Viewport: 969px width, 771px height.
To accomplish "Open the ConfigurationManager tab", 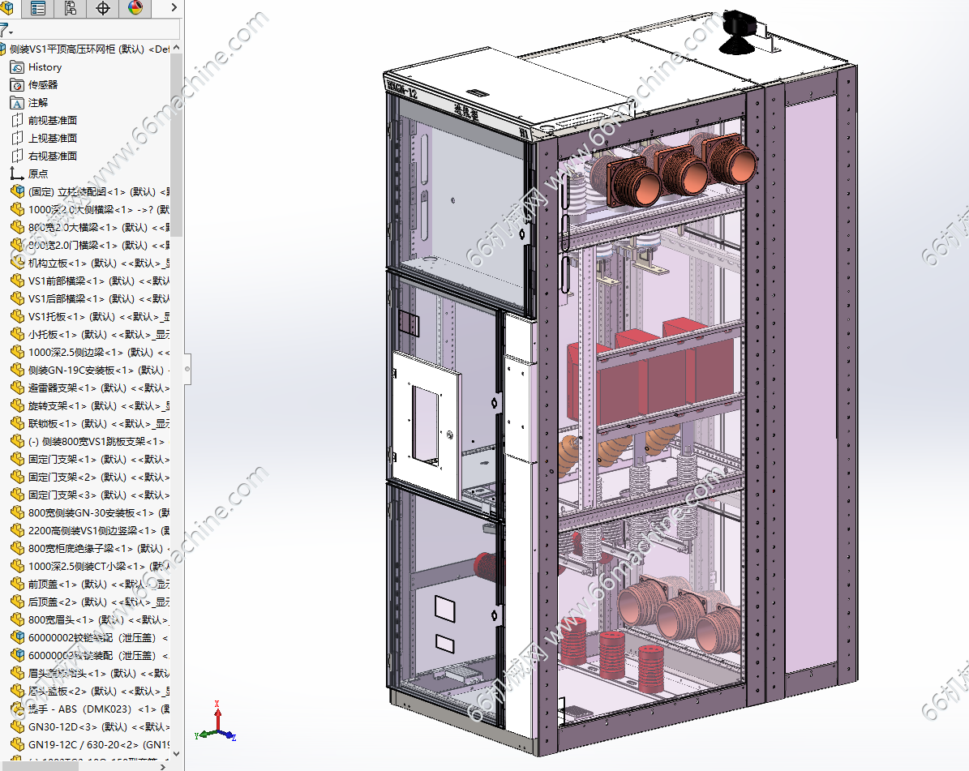I will pos(71,8).
